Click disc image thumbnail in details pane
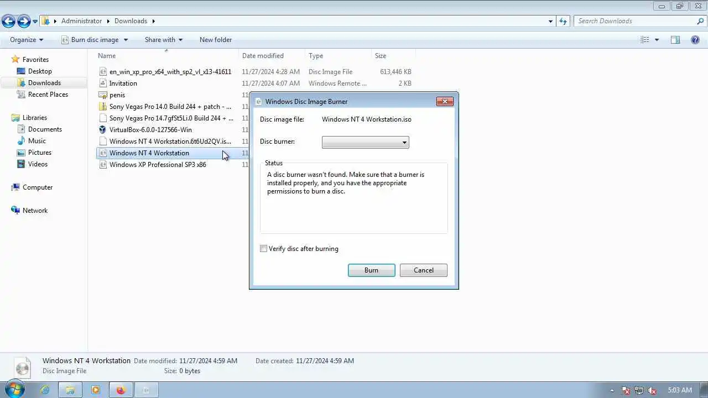The height and width of the screenshot is (398, 708). click(x=23, y=366)
